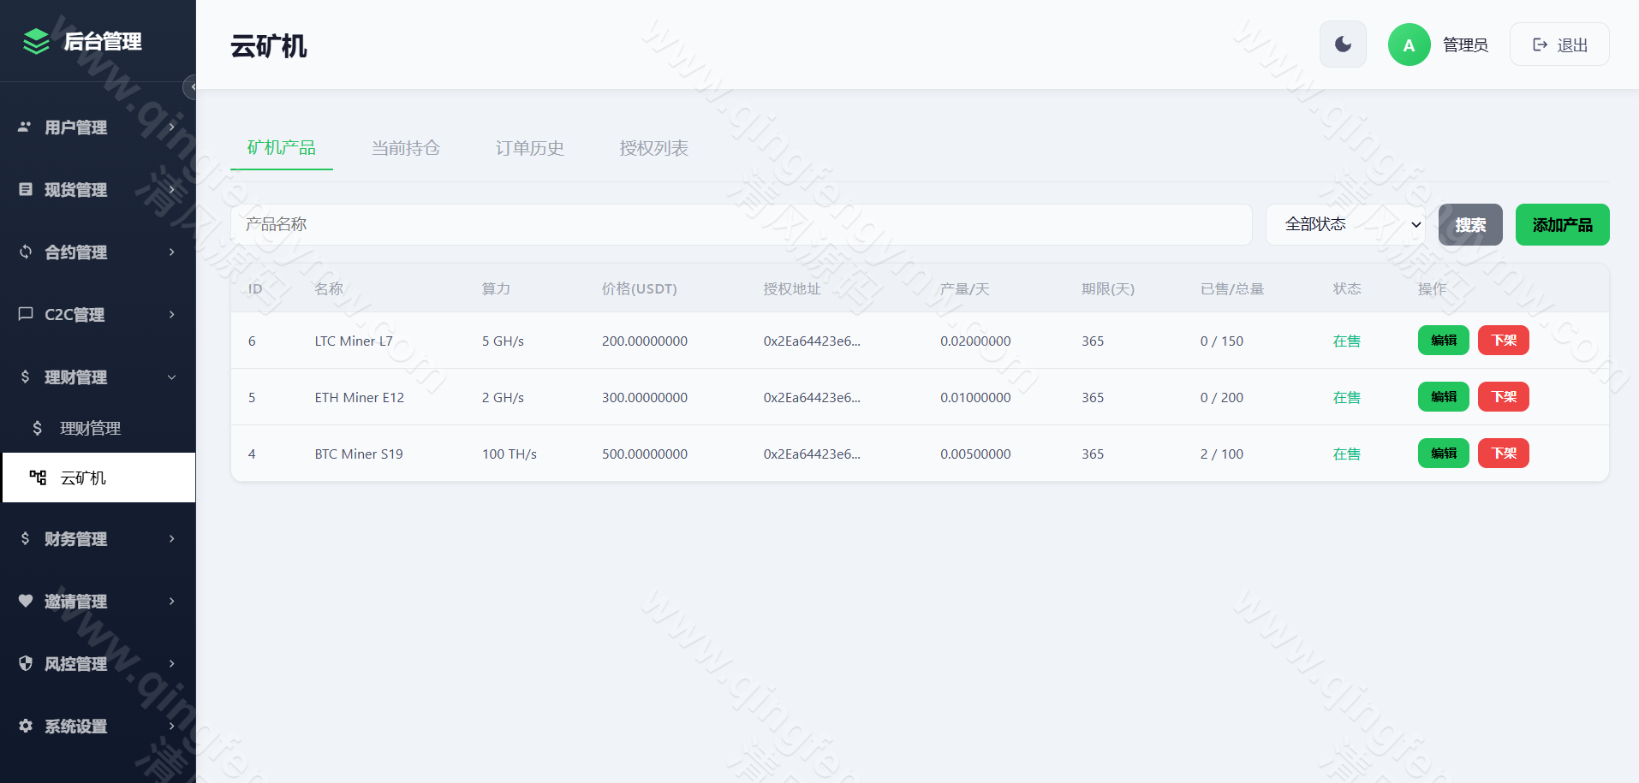The height and width of the screenshot is (783, 1639).
Task: Click the BTC Miner S19 name cell
Action: [359, 454]
